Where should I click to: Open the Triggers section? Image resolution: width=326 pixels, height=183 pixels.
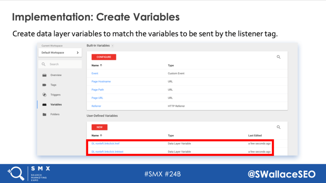(x=55, y=95)
